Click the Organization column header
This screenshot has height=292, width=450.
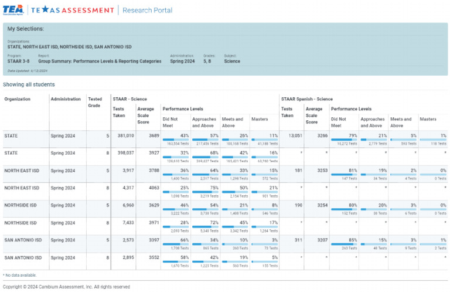tap(18, 99)
